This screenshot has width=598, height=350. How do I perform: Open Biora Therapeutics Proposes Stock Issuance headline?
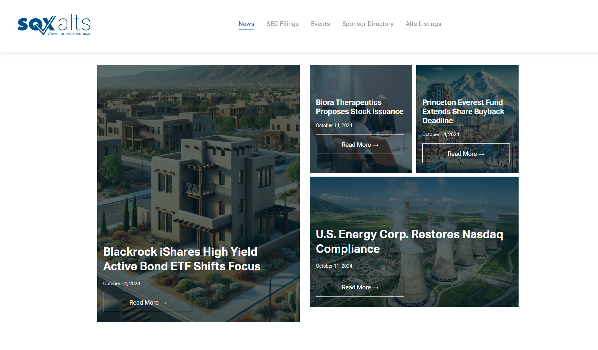point(359,107)
